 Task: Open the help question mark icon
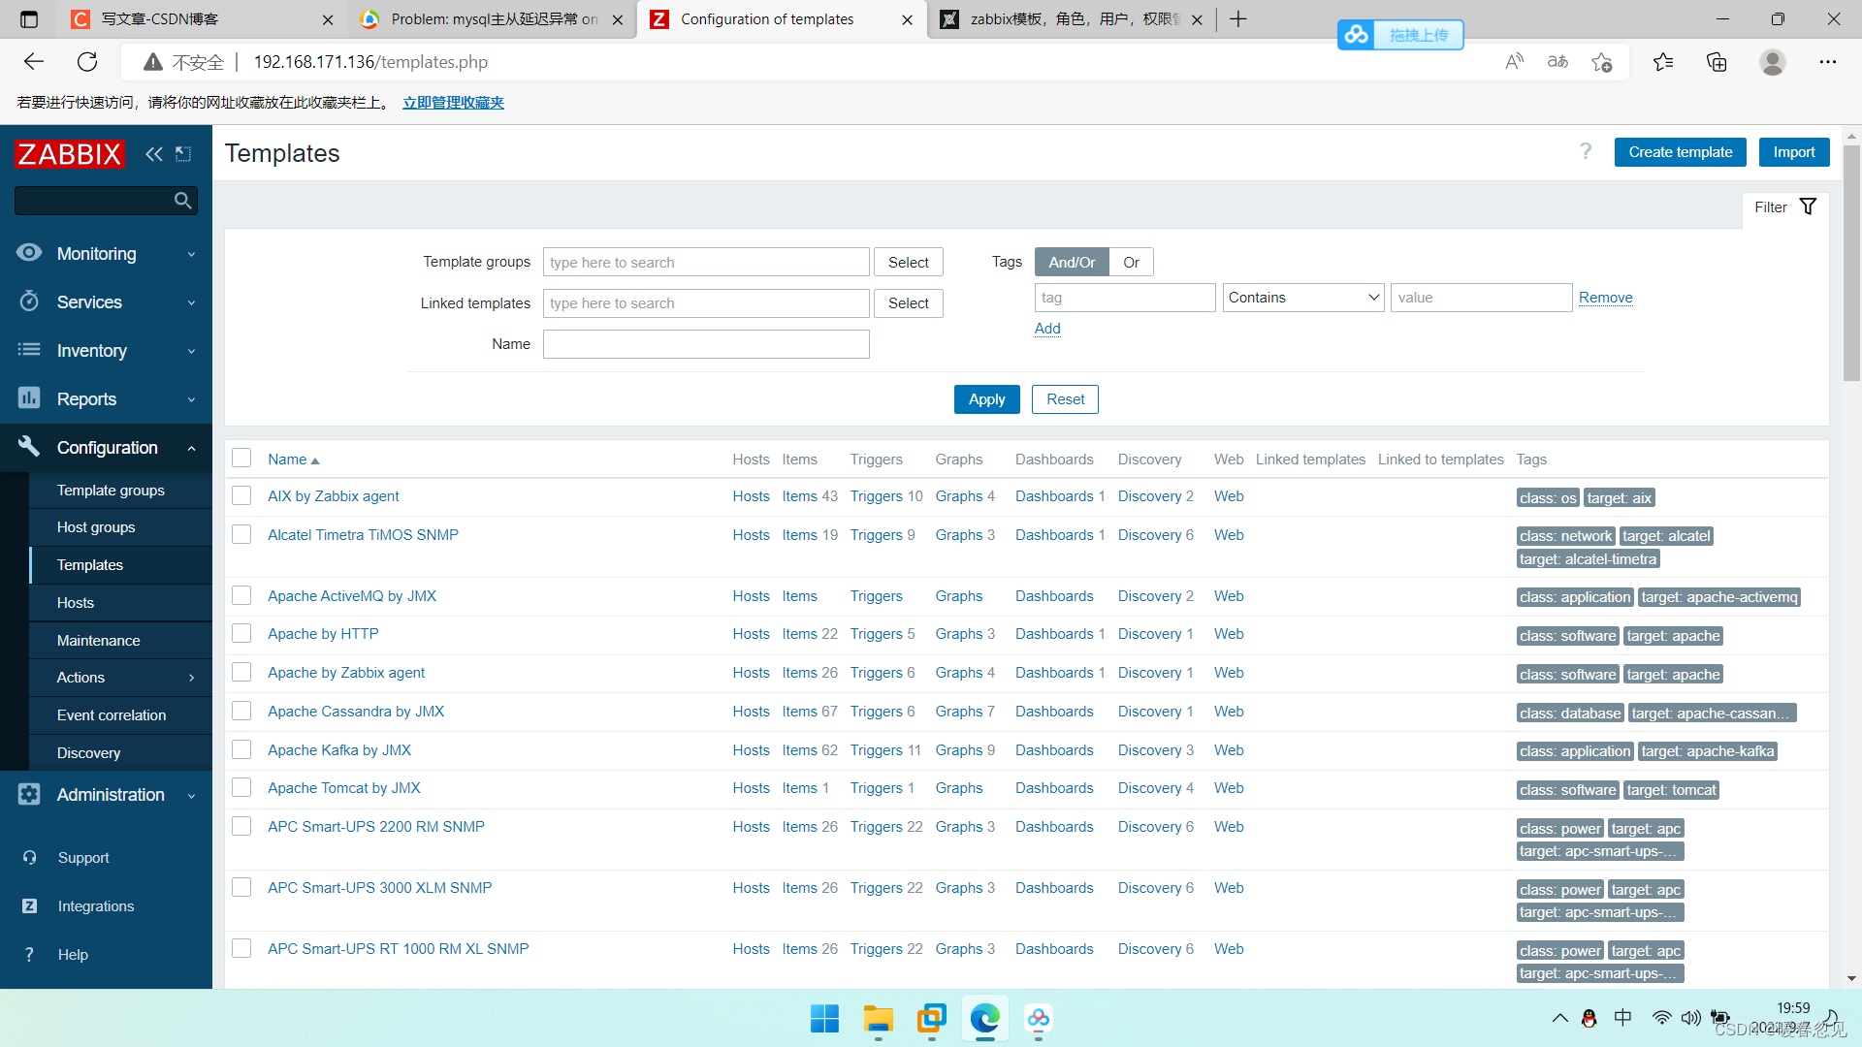pos(1586,151)
